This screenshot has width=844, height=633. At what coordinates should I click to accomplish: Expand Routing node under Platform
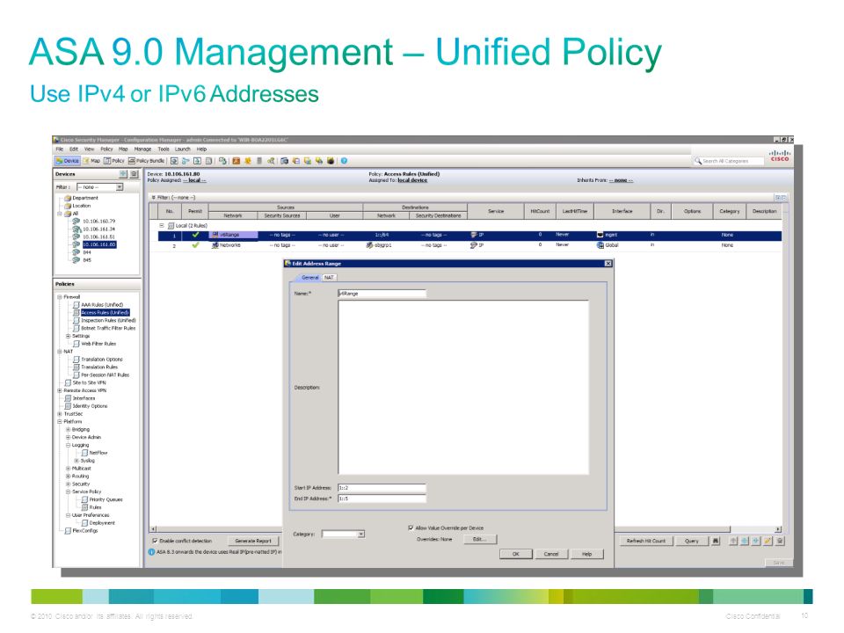(x=68, y=477)
